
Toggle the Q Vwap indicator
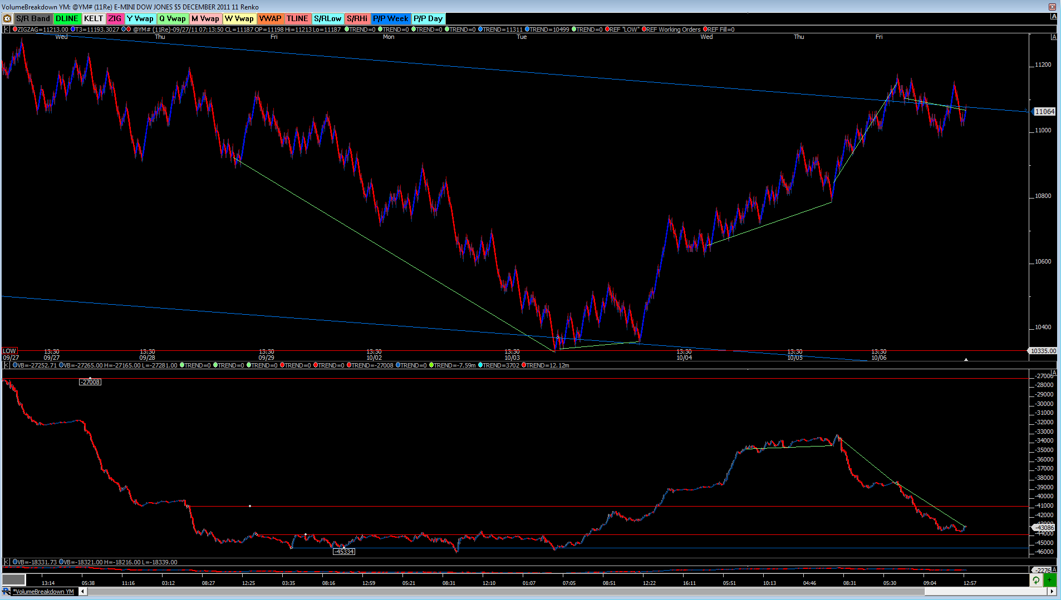(173, 18)
